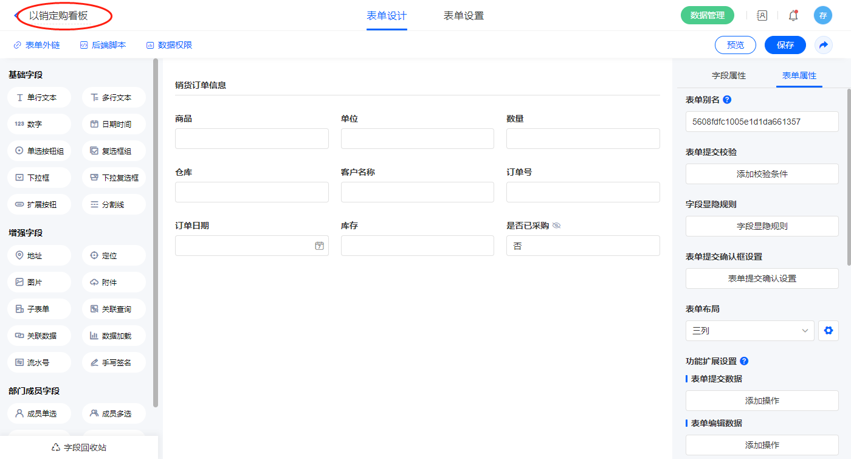Open the calendar icon in 订单日期

319,246
